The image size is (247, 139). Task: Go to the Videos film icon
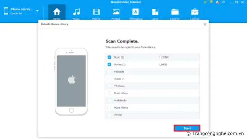click(x=96, y=12)
